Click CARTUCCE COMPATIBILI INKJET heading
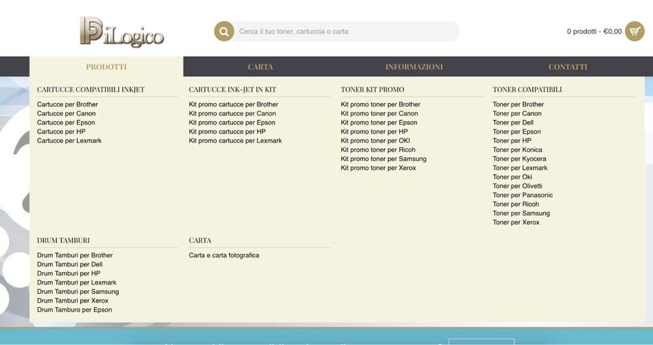The image size is (653, 345). (x=91, y=89)
